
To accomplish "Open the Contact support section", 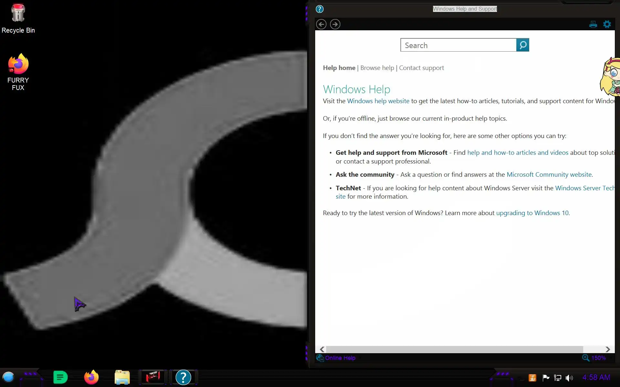I will 421,68.
